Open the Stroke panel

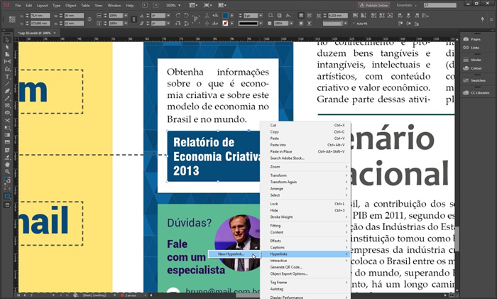[475, 60]
